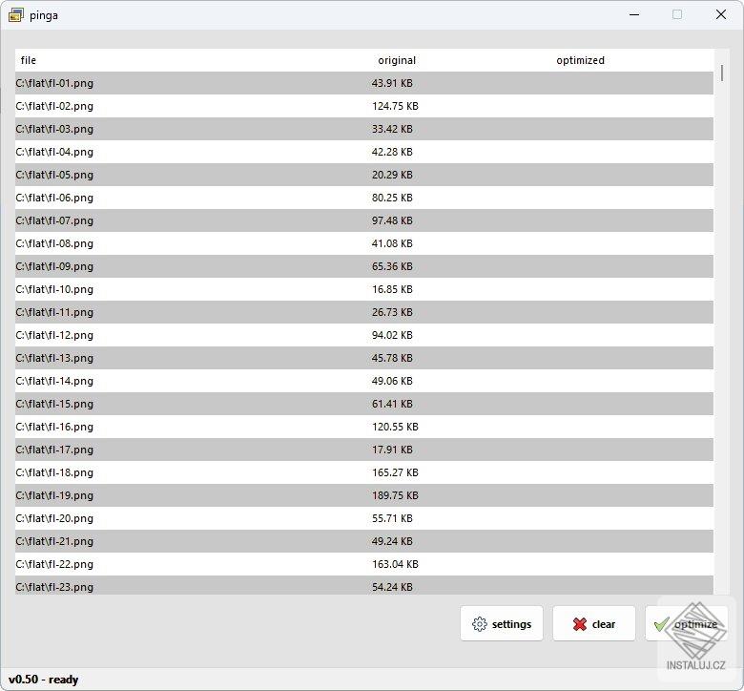Click the settings button
This screenshot has height=691, width=744.
(502, 623)
